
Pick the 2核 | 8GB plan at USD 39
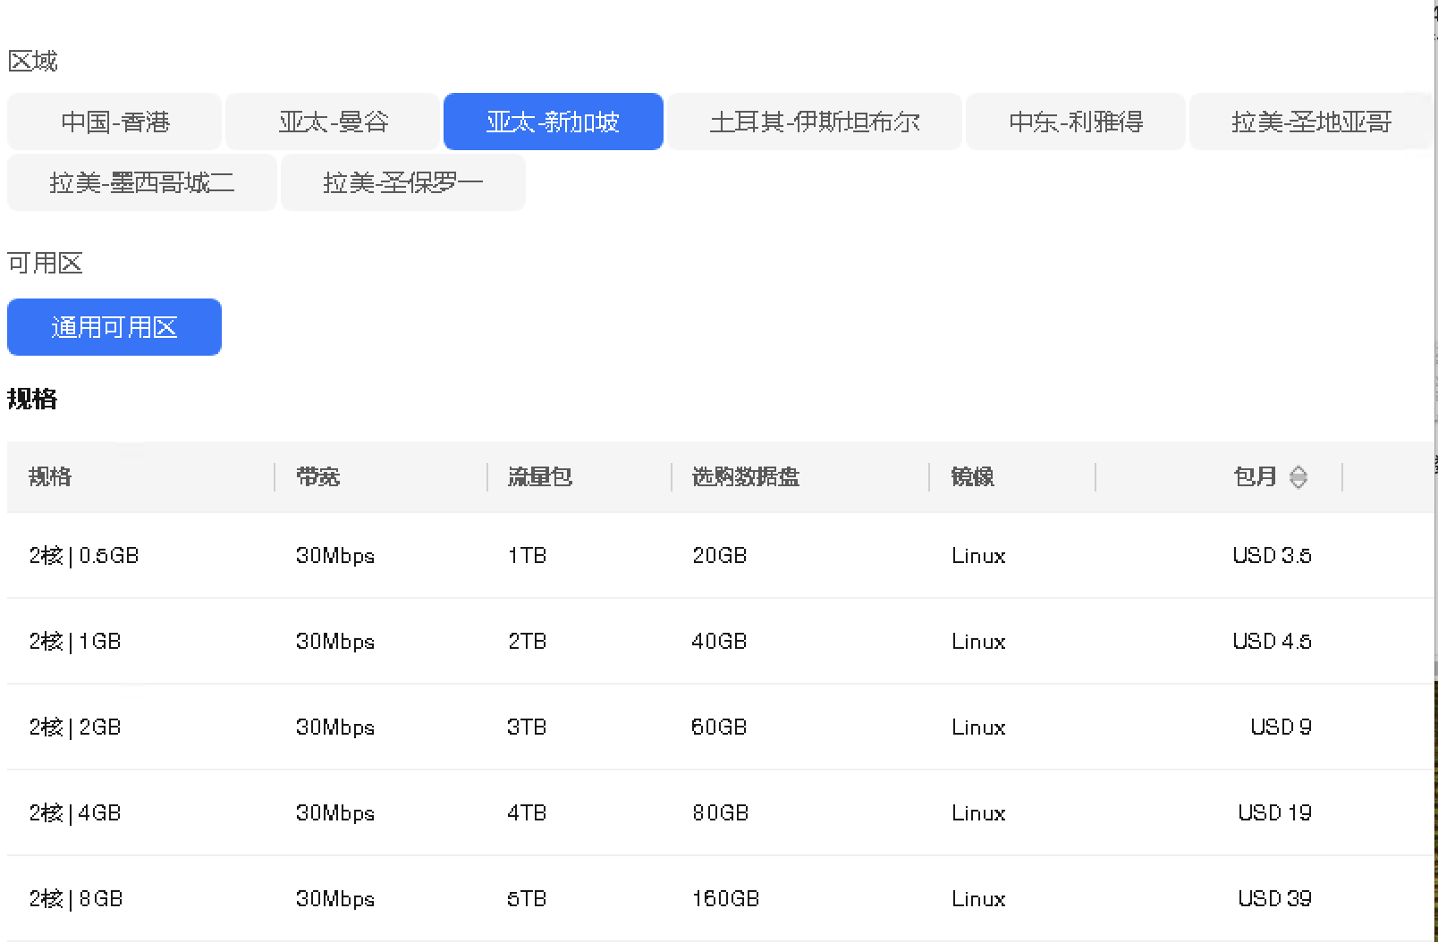[x=75, y=899]
